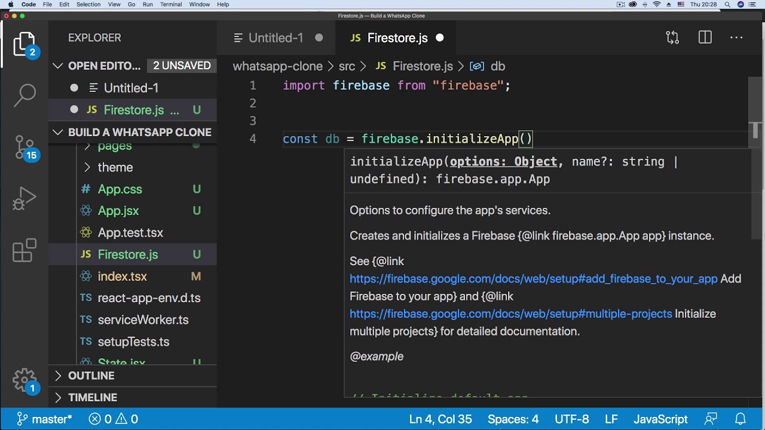765x430 pixels.
Task: Open the File menu
Action: pos(47,4)
